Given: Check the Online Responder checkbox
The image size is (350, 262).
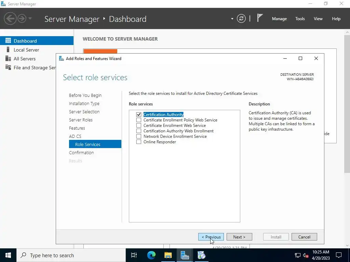Looking at the screenshot, I should point(139,142).
